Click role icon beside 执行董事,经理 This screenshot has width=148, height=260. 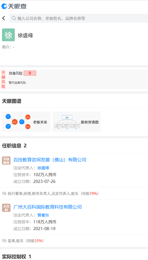click(4, 193)
